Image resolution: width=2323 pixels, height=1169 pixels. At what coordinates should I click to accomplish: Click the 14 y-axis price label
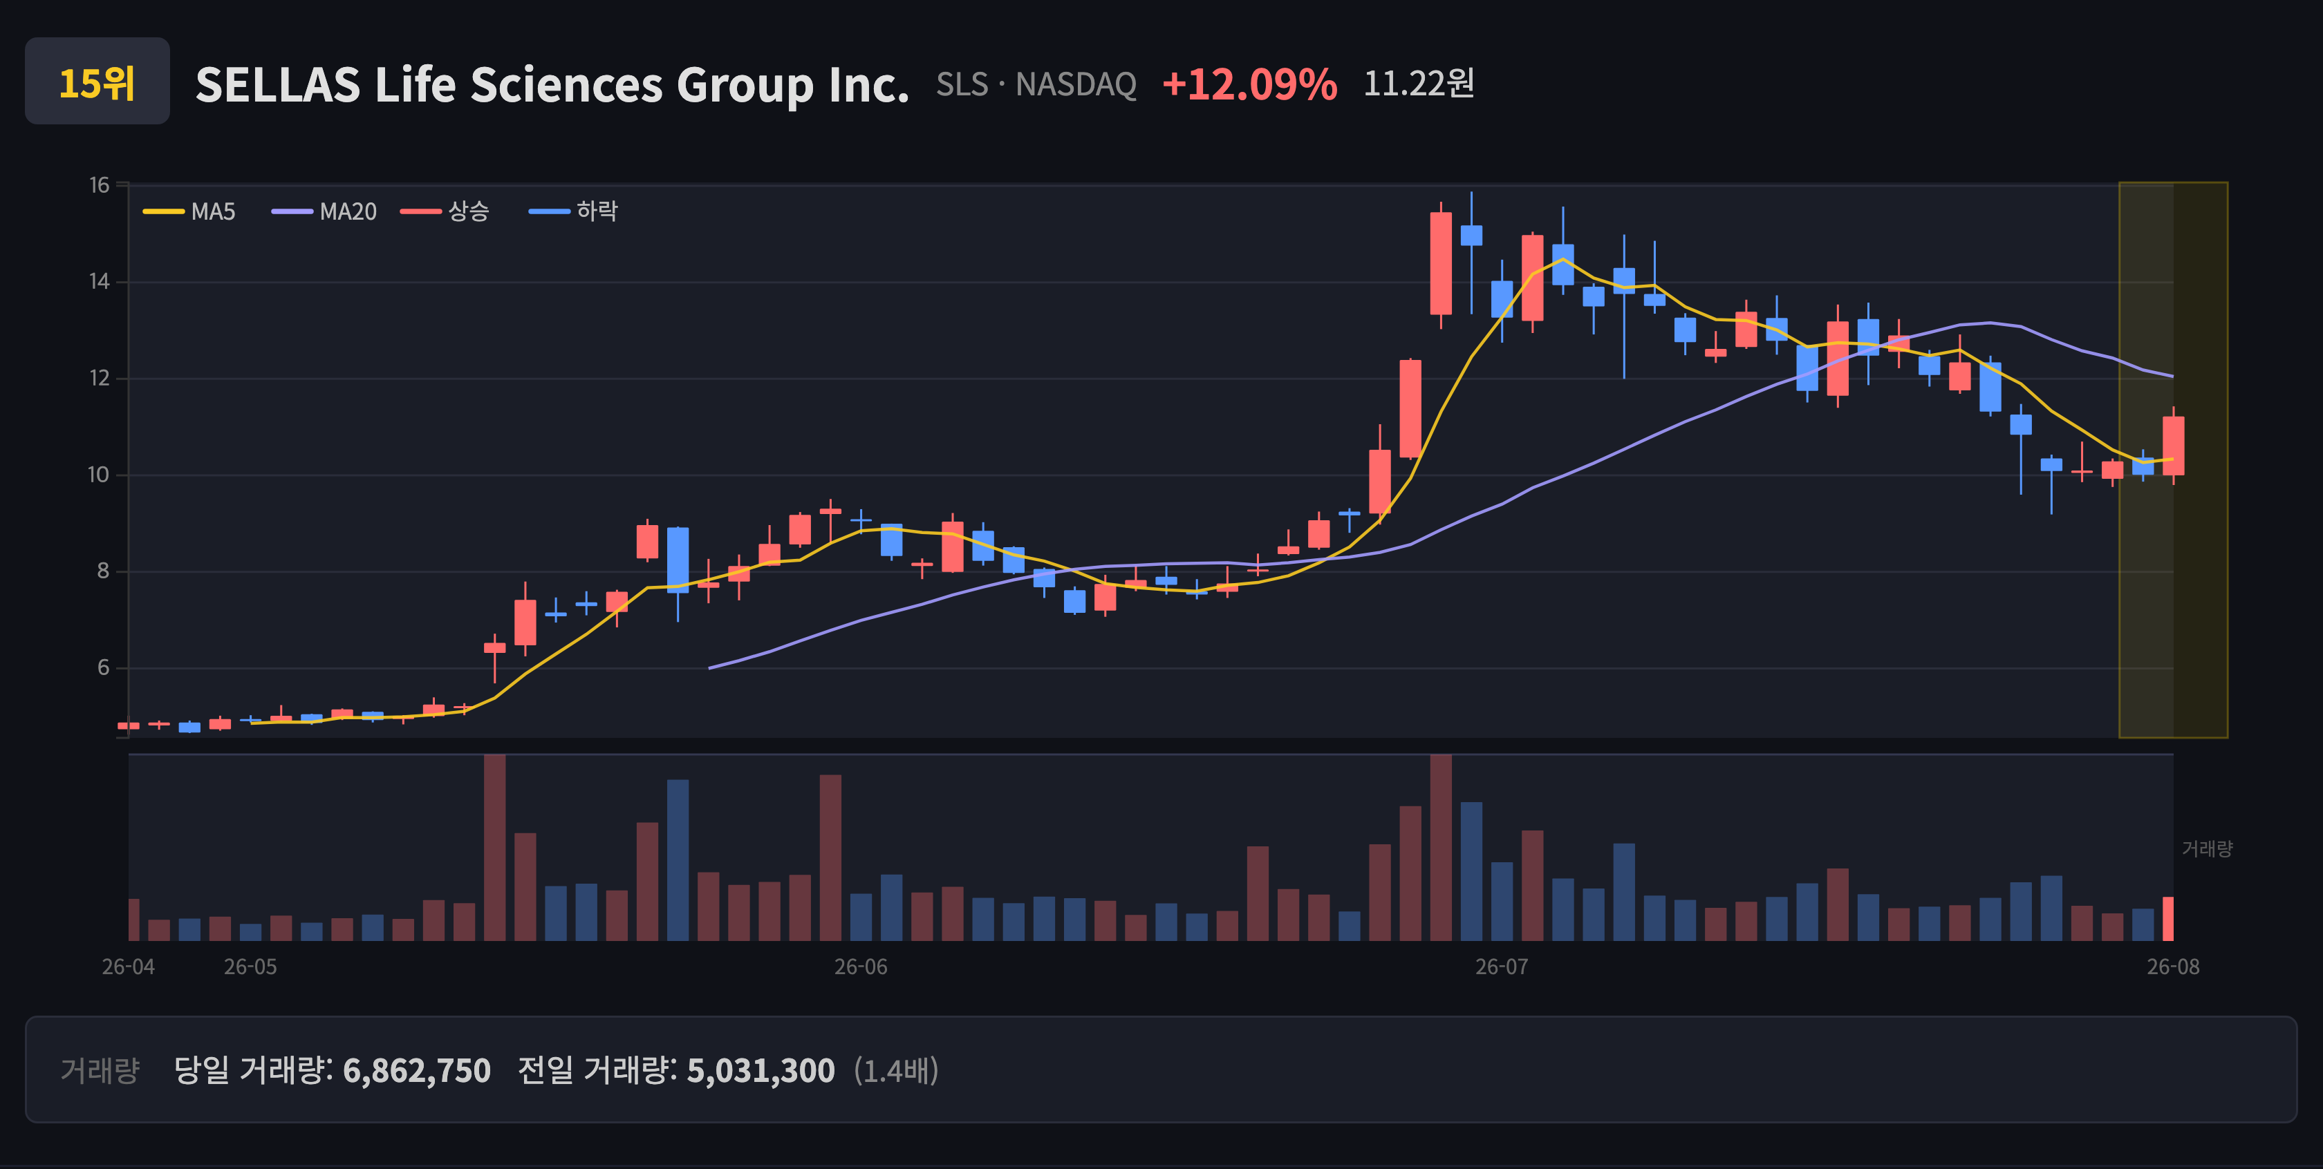coord(99,281)
